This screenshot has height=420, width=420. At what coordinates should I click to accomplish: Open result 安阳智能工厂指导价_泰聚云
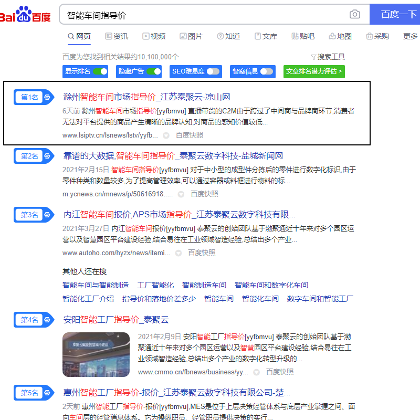pos(116,320)
